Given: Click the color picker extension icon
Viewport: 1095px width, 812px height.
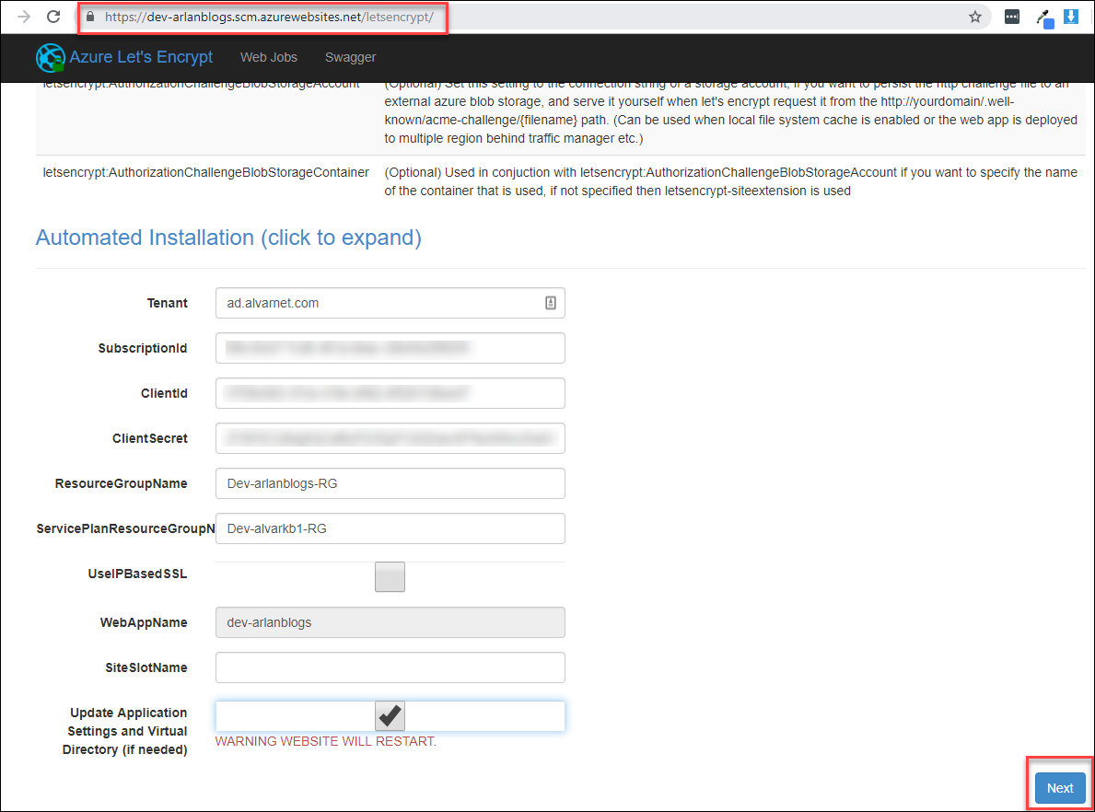Looking at the screenshot, I should [1044, 17].
